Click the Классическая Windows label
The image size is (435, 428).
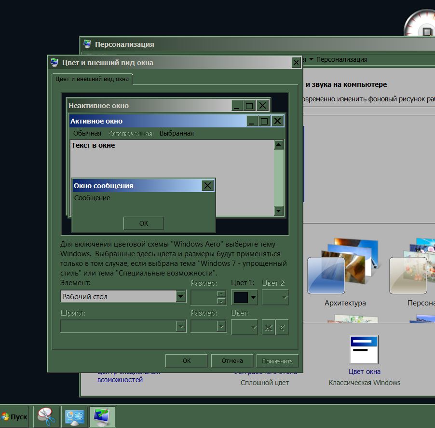click(x=364, y=383)
